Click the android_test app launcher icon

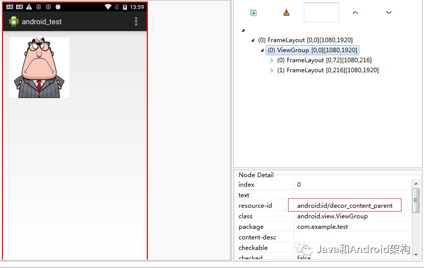coord(14,22)
